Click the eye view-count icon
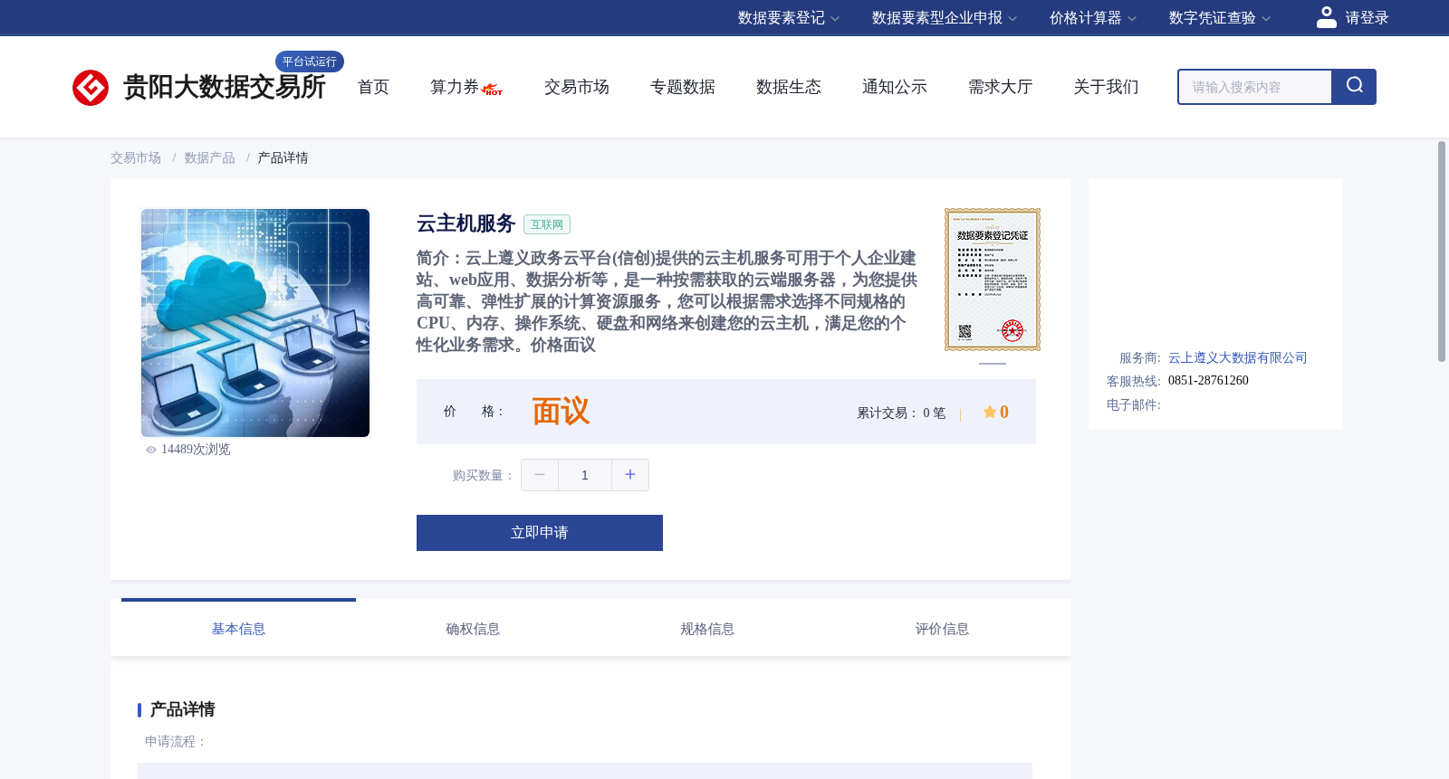1449x779 pixels. pos(151,450)
